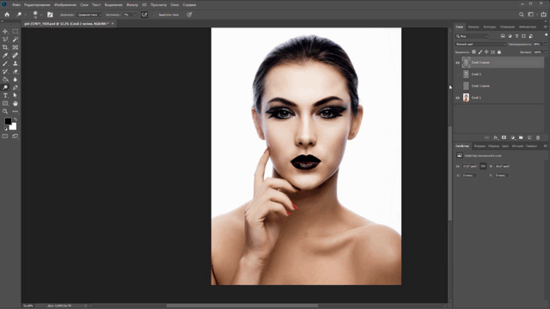The image size is (550, 309).
Task: Open the Range dropdown in options bar
Action: pyautogui.click(x=89, y=15)
